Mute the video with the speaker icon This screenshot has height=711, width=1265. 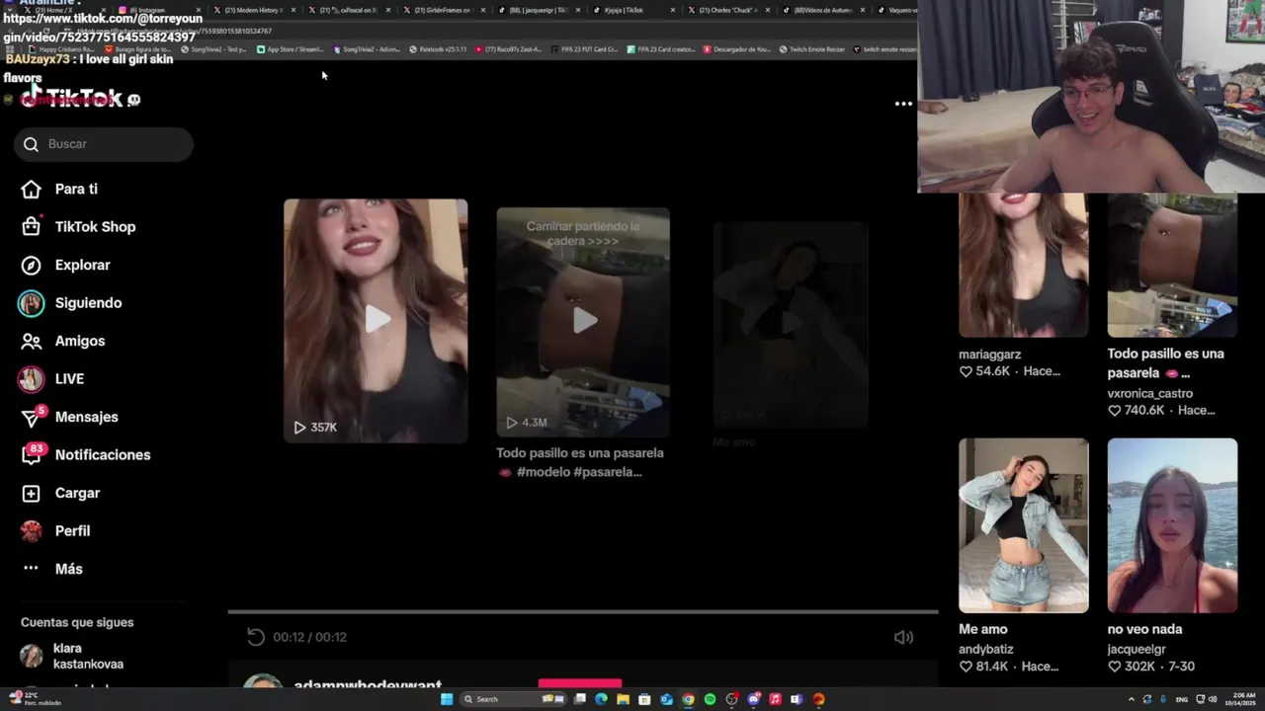click(903, 637)
